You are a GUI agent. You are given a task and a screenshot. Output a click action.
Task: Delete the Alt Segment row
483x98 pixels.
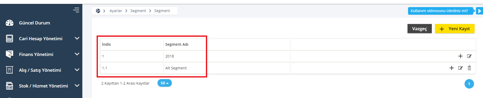click(x=469, y=68)
